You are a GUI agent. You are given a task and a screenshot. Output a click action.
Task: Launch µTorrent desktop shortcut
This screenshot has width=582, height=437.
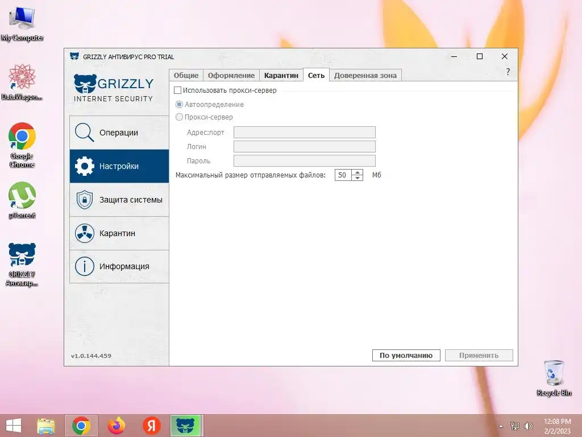coord(22,200)
